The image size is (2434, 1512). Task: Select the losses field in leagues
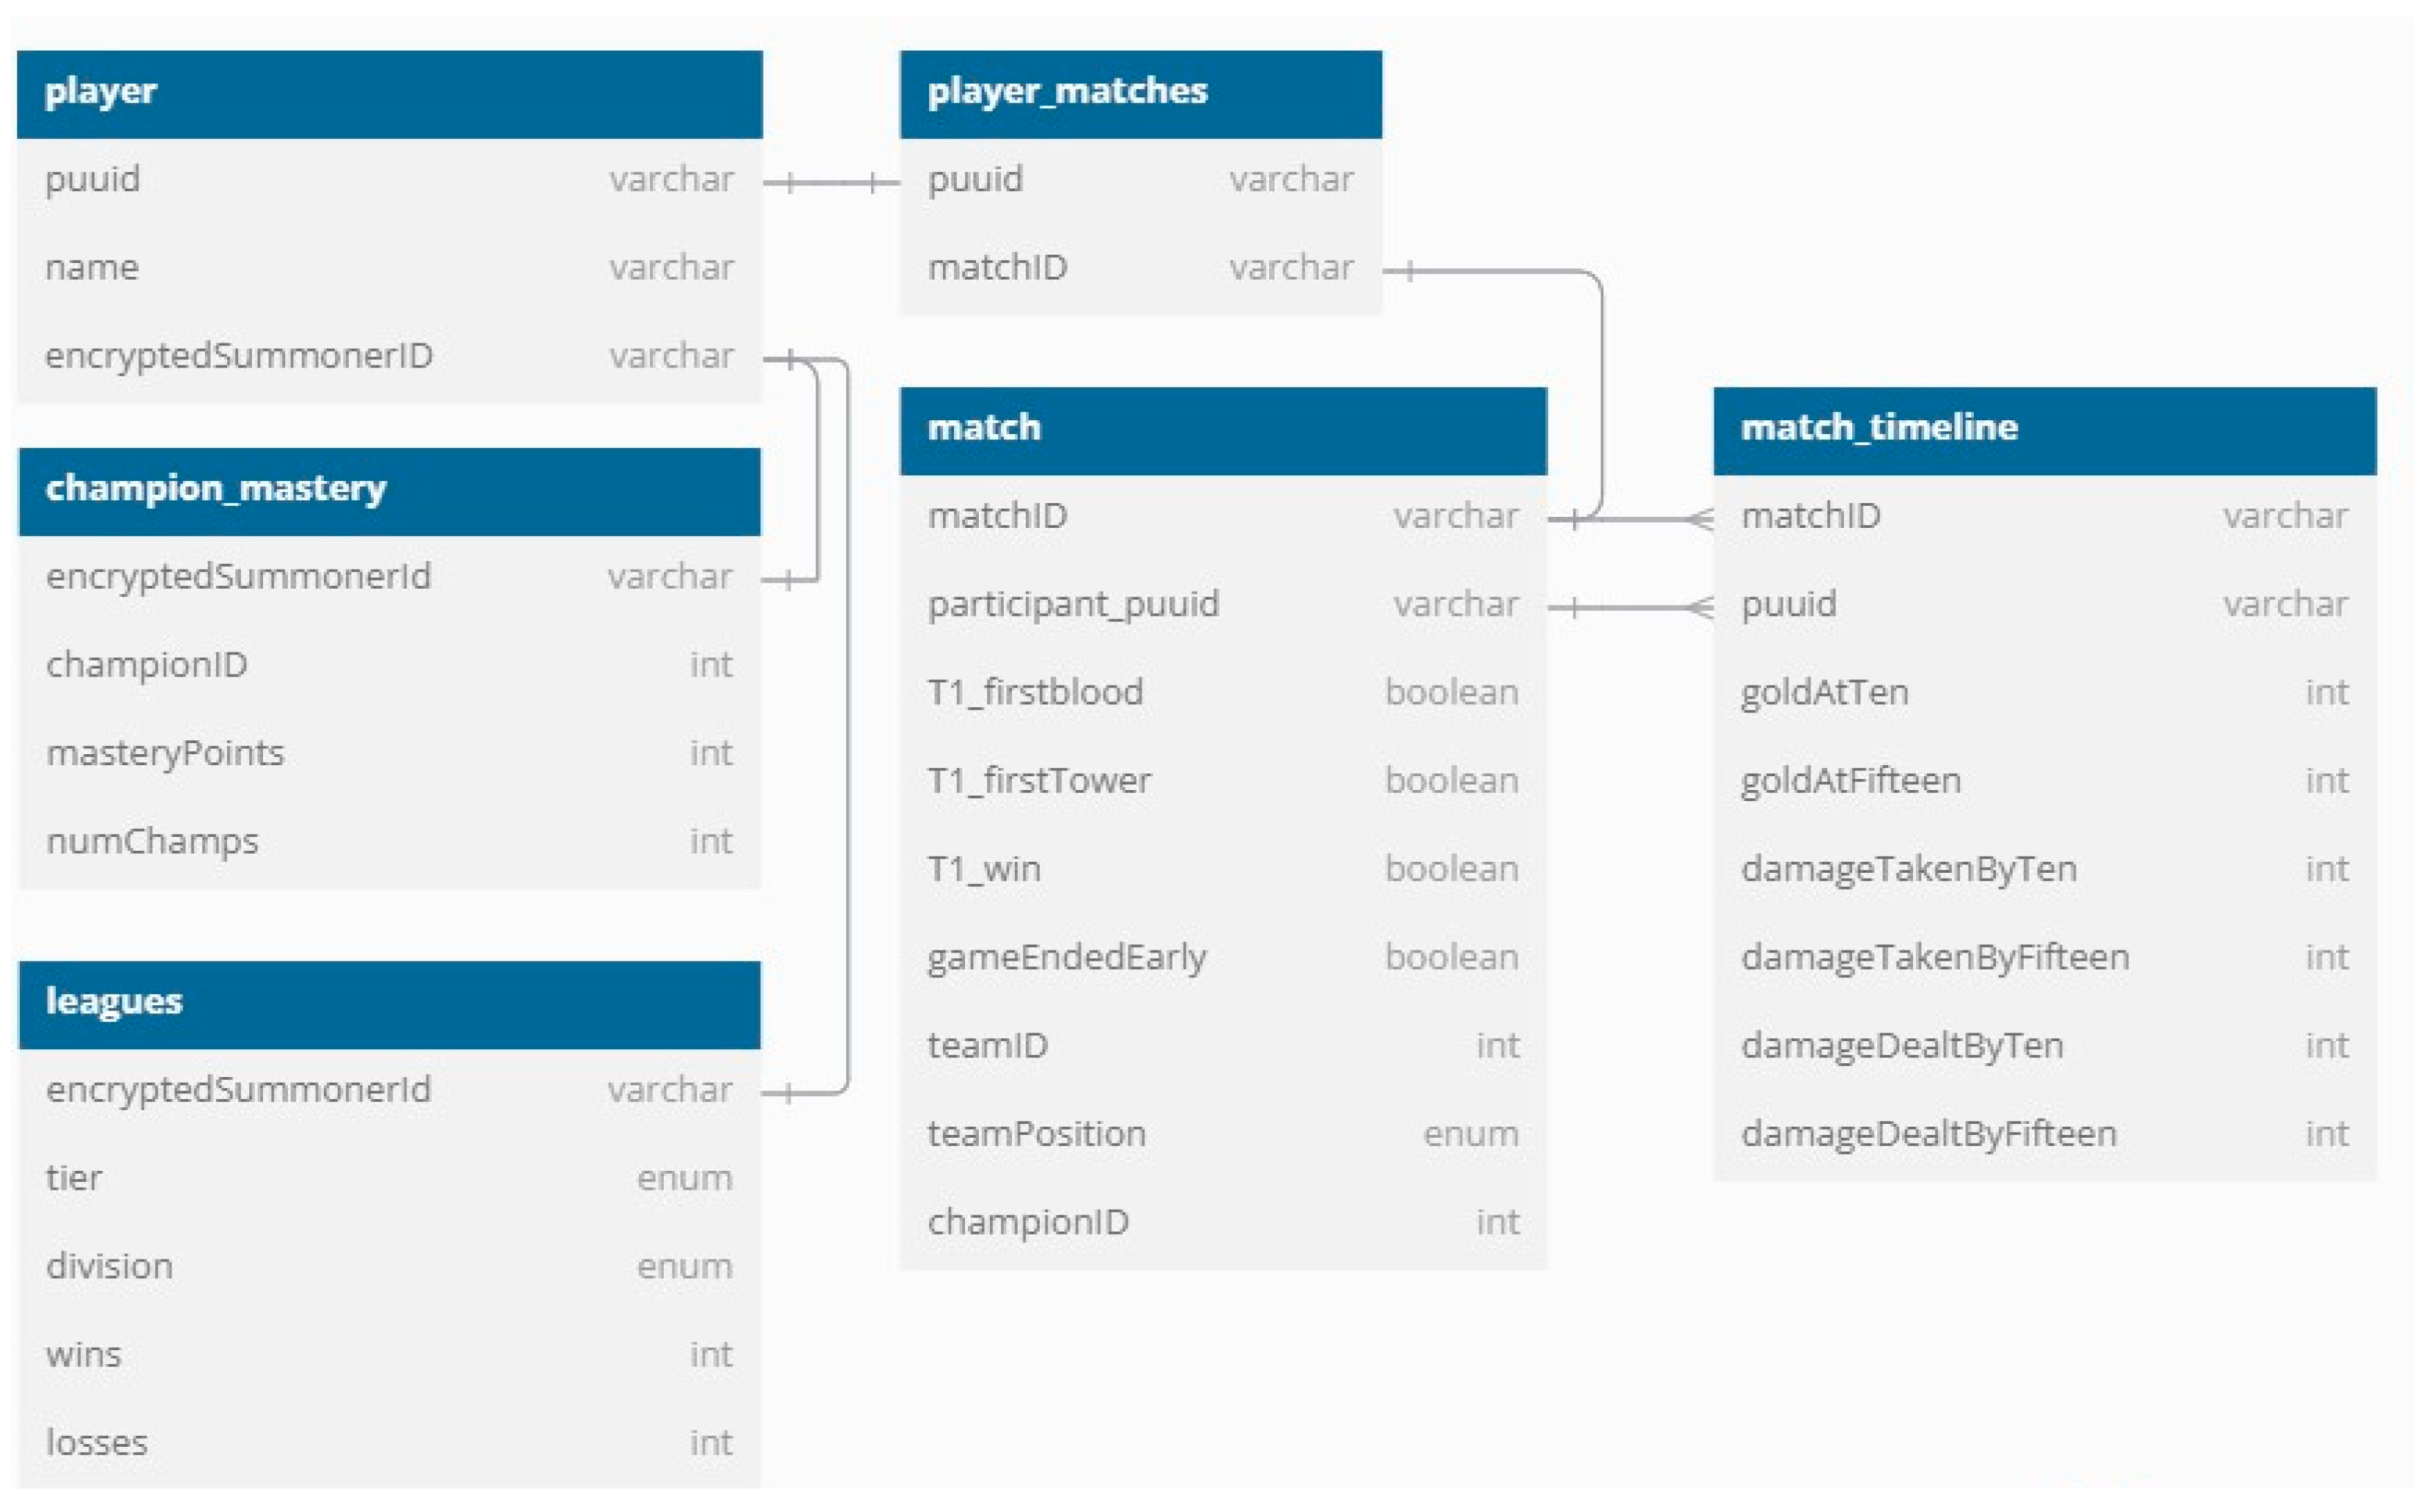tap(389, 1444)
